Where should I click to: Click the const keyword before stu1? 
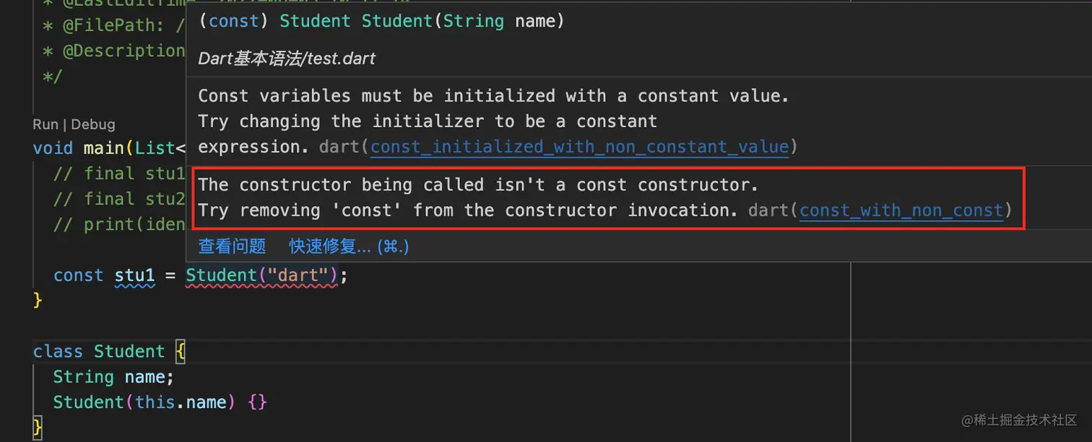point(78,275)
